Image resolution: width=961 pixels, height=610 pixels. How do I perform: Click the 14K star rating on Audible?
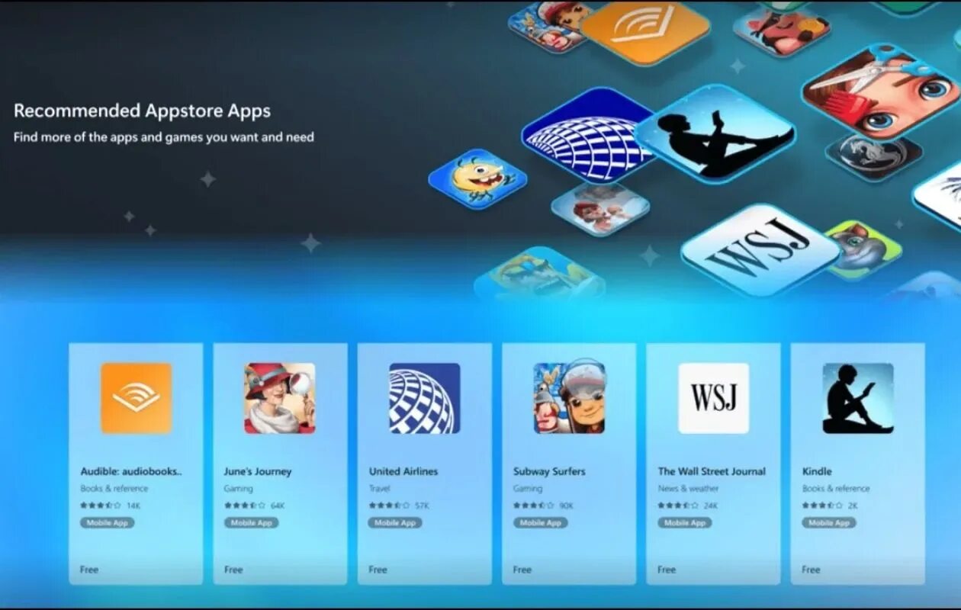111,506
